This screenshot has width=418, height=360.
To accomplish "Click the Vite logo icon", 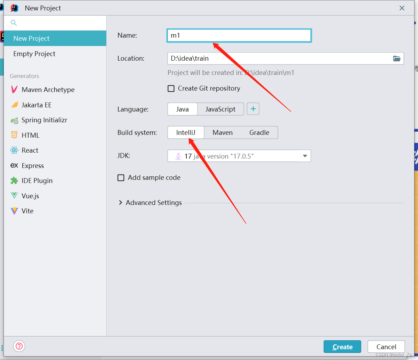I will tap(14, 211).
